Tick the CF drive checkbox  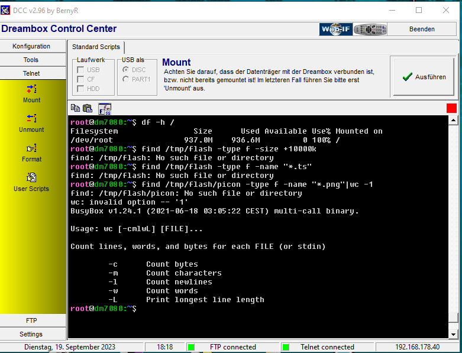click(x=80, y=79)
